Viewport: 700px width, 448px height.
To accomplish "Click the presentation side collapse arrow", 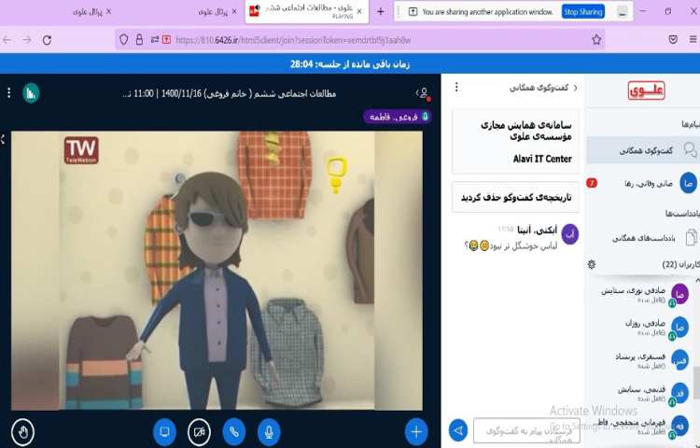I will click(3, 139).
